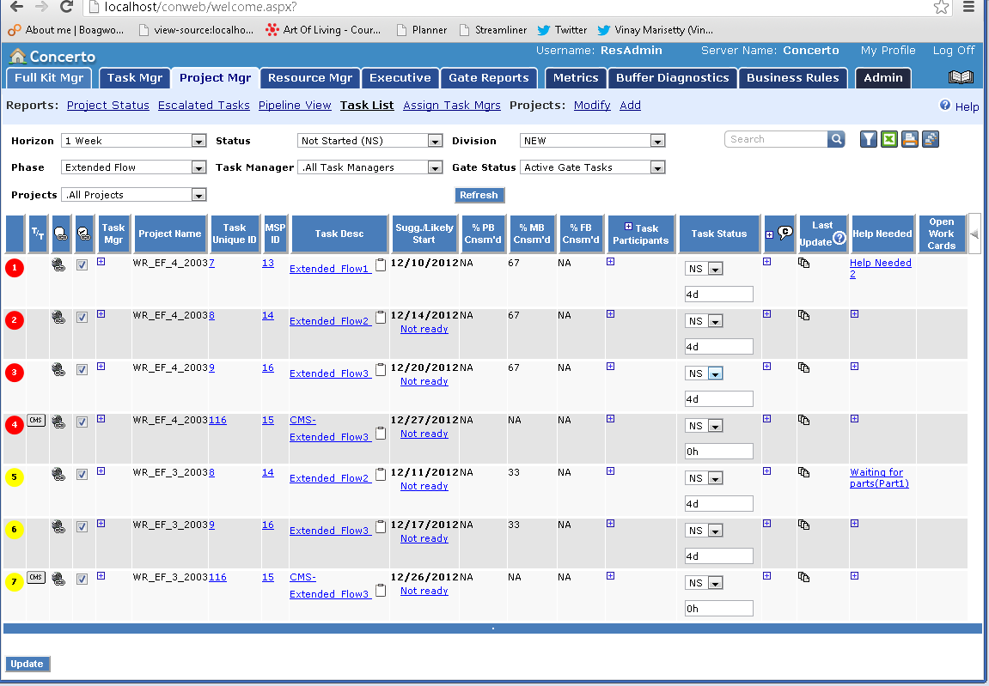Switch to the Resource Mgr tab
Image resolution: width=989 pixels, height=686 pixels.
tap(309, 78)
